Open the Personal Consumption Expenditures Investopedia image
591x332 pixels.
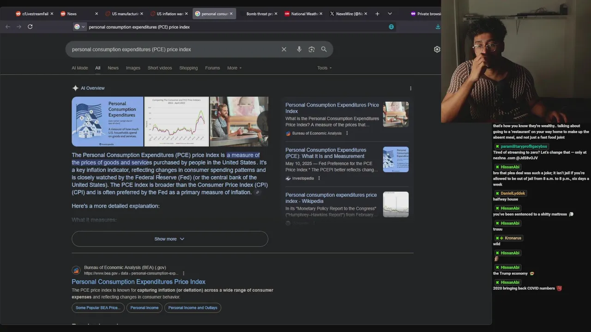point(108,121)
